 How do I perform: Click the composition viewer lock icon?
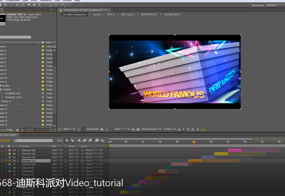61,10
